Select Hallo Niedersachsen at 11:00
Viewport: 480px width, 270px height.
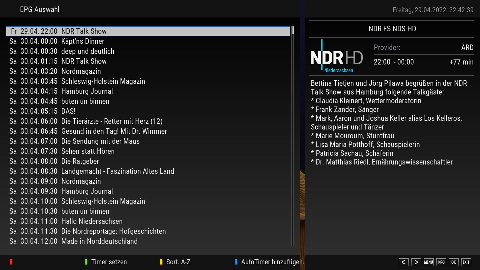(92, 221)
